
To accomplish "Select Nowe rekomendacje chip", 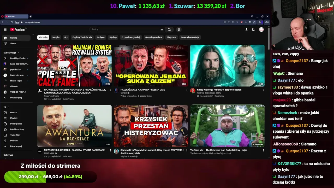I will 190,37.
